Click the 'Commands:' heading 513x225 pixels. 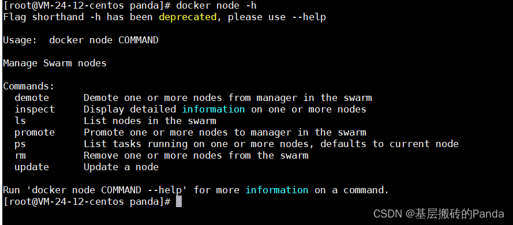pyautogui.click(x=29, y=87)
